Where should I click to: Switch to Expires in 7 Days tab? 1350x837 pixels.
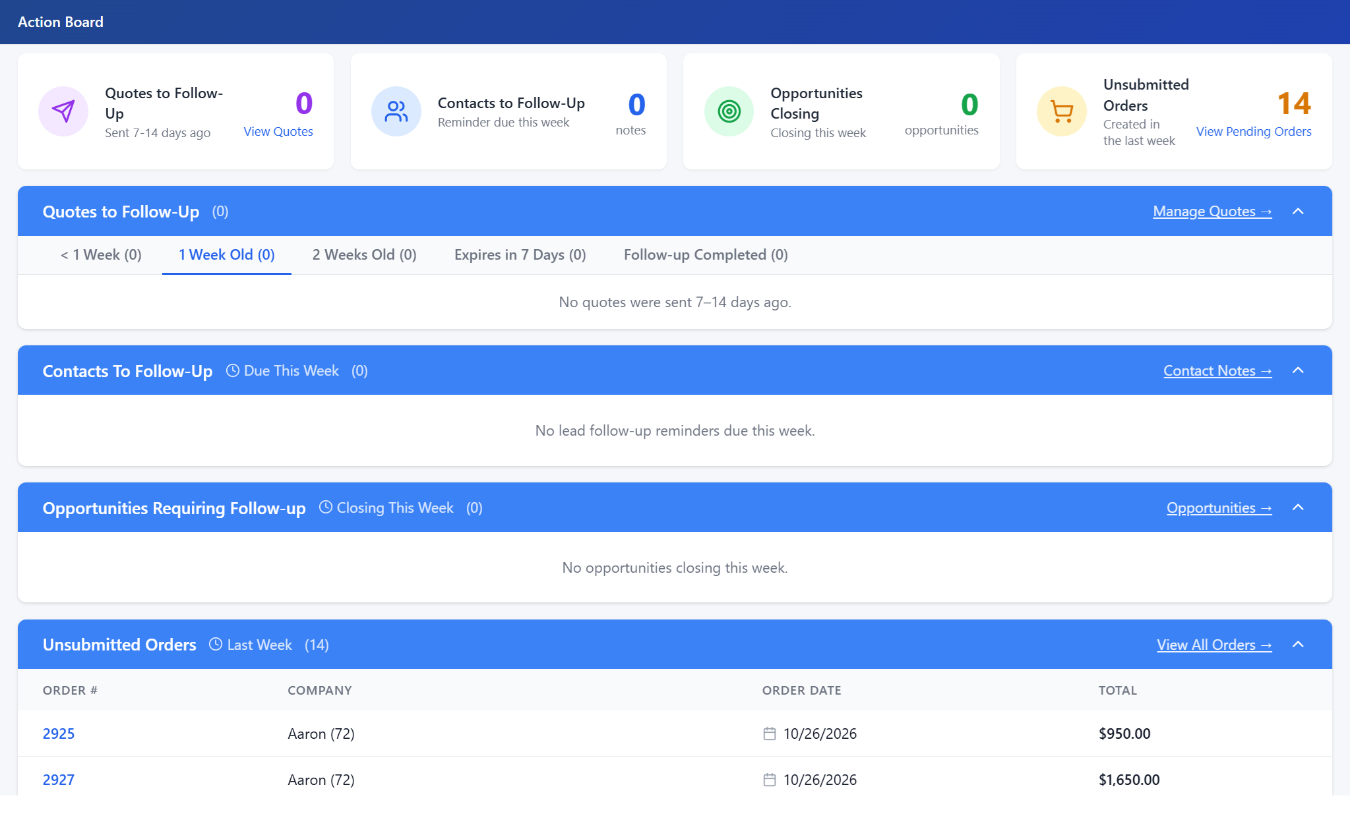pyautogui.click(x=520, y=255)
